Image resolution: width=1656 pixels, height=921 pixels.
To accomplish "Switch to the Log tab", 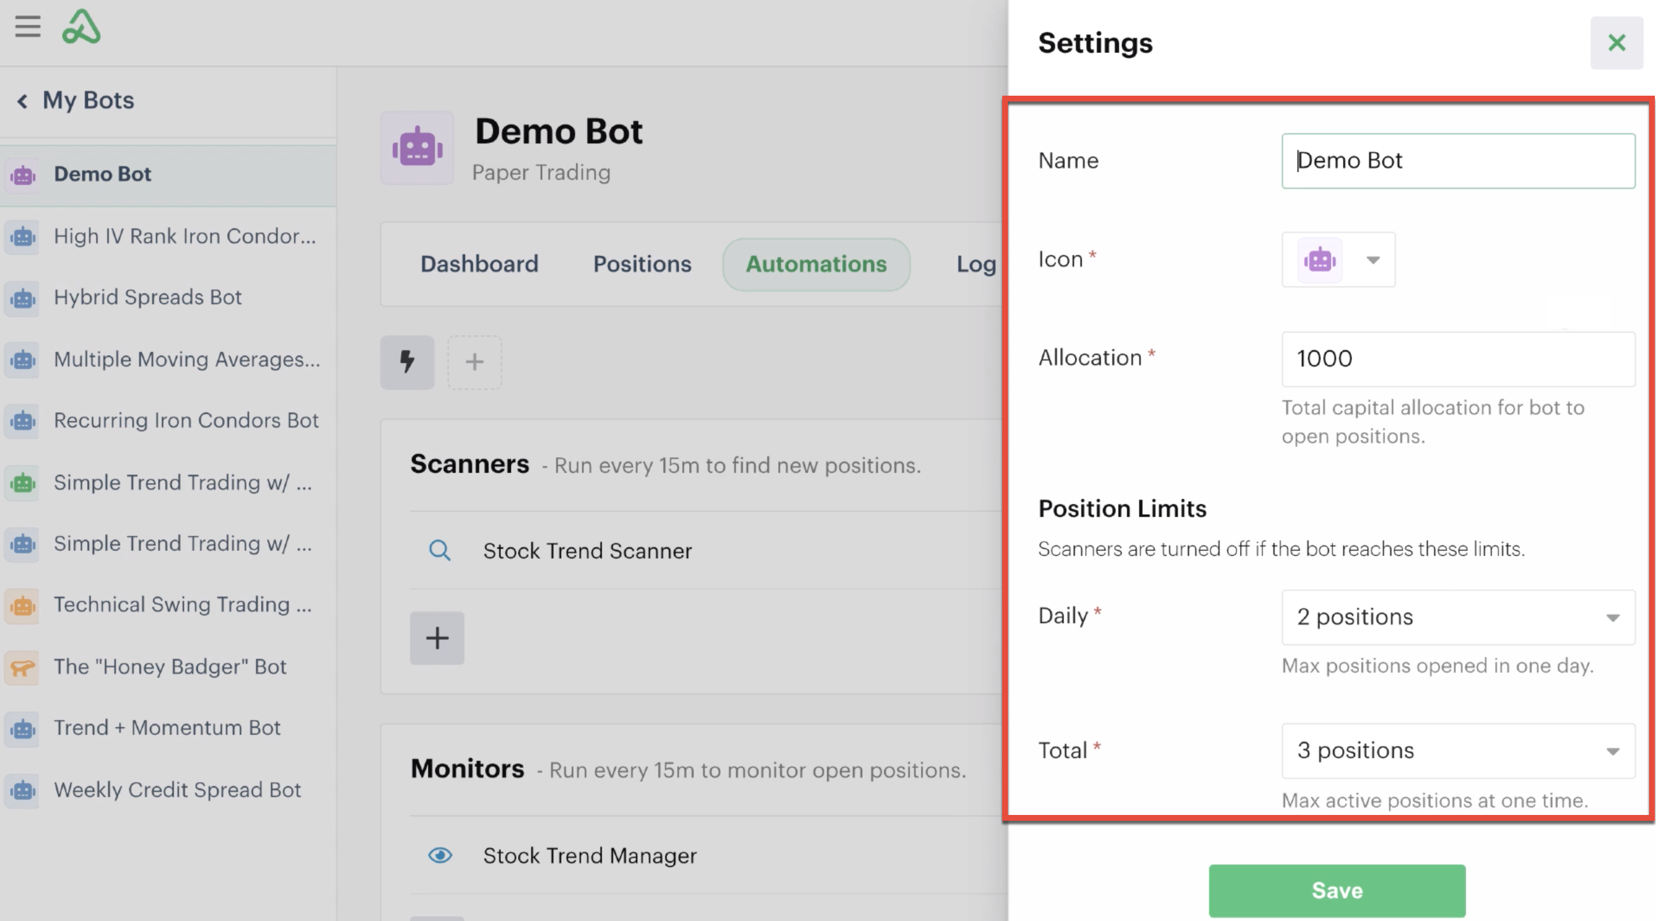I will pyautogui.click(x=976, y=264).
